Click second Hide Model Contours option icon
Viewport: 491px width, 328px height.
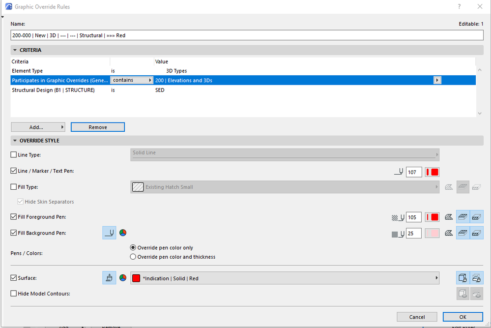pyautogui.click(x=476, y=294)
